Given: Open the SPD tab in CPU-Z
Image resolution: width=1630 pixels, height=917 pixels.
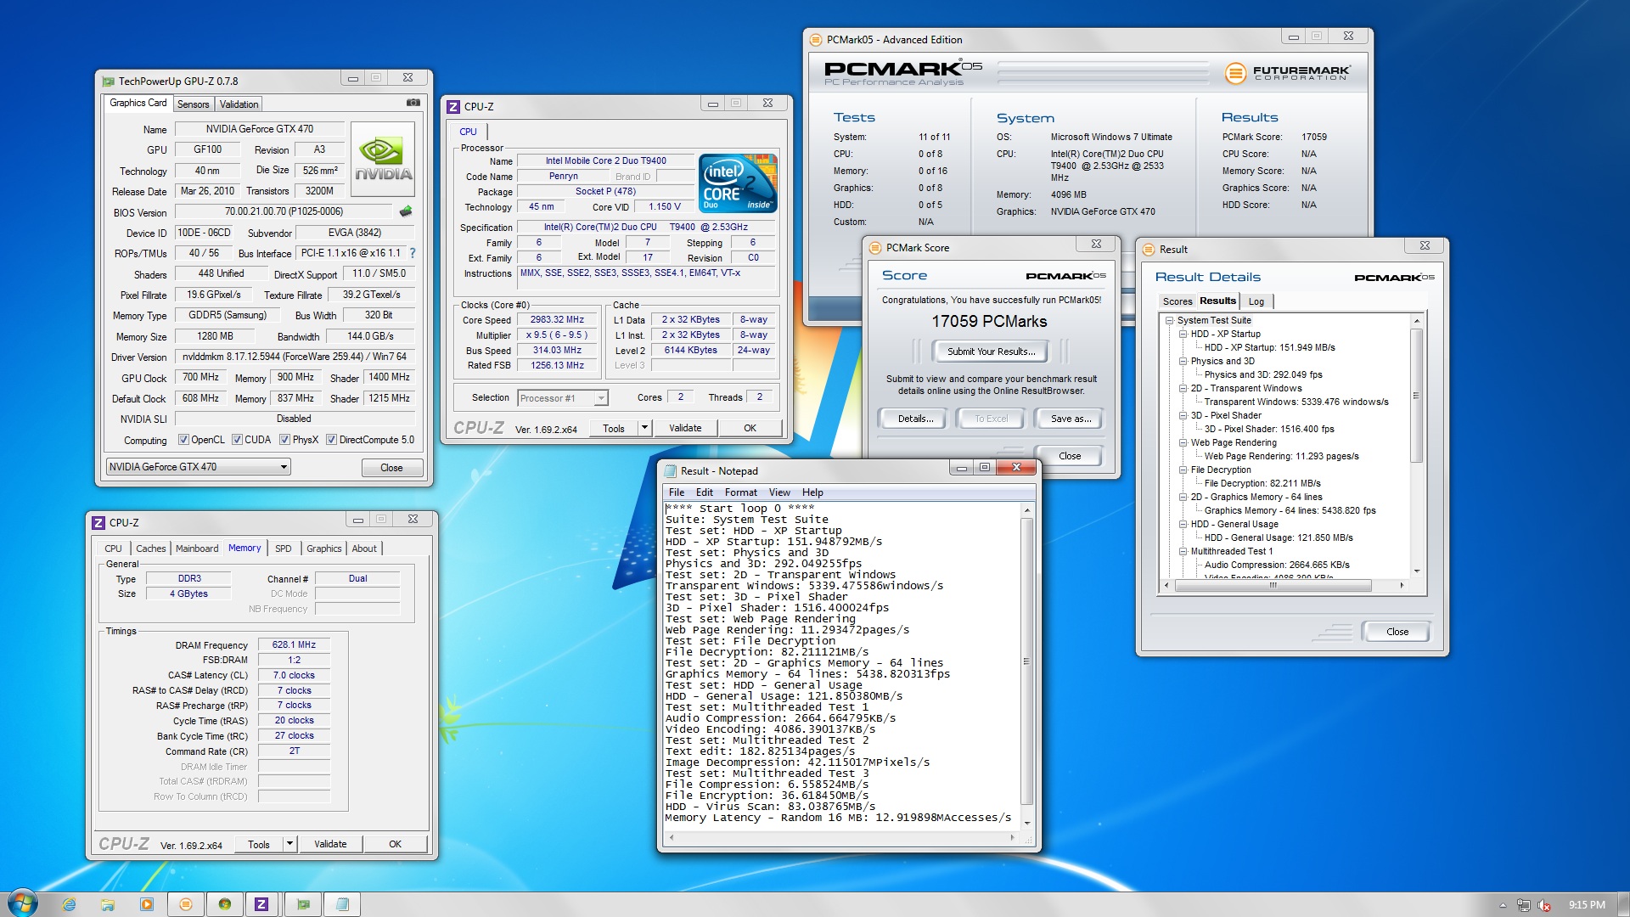Looking at the screenshot, I should [284, 549].
